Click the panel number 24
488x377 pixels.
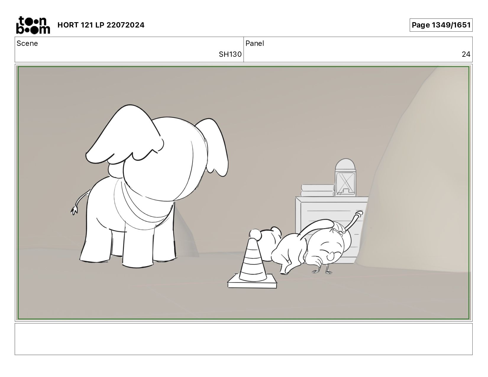click(466, 54)
